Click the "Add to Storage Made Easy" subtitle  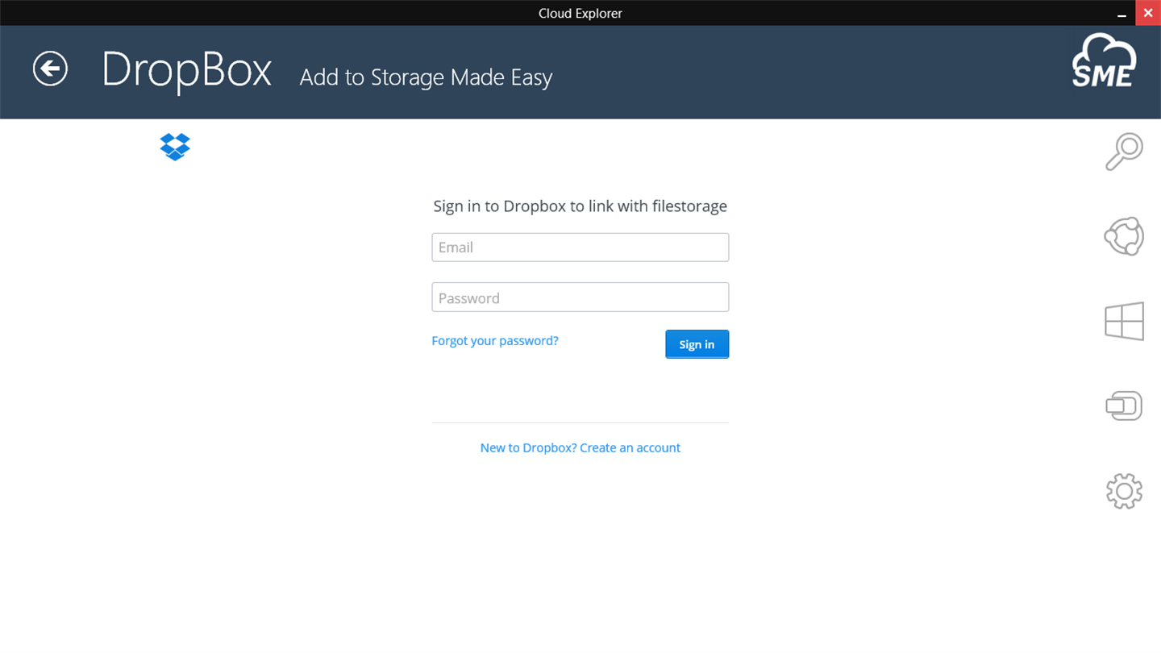(426, 77)
